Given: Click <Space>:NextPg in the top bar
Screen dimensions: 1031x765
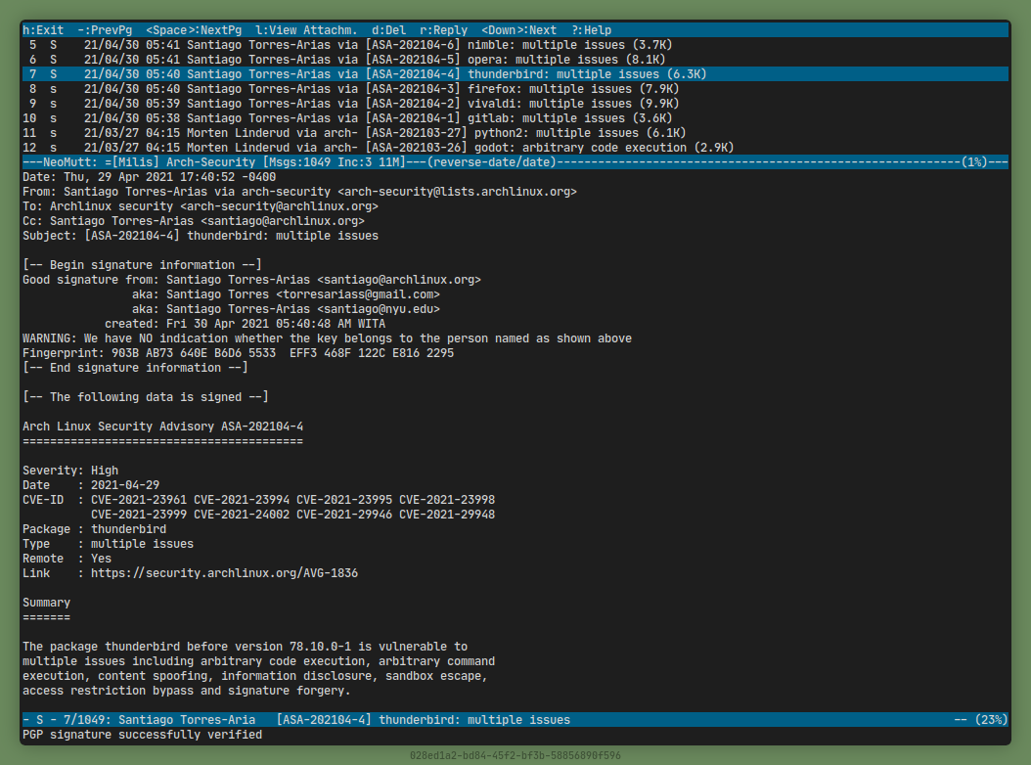Looking at the screenshot, I should [x=194, y=30].
